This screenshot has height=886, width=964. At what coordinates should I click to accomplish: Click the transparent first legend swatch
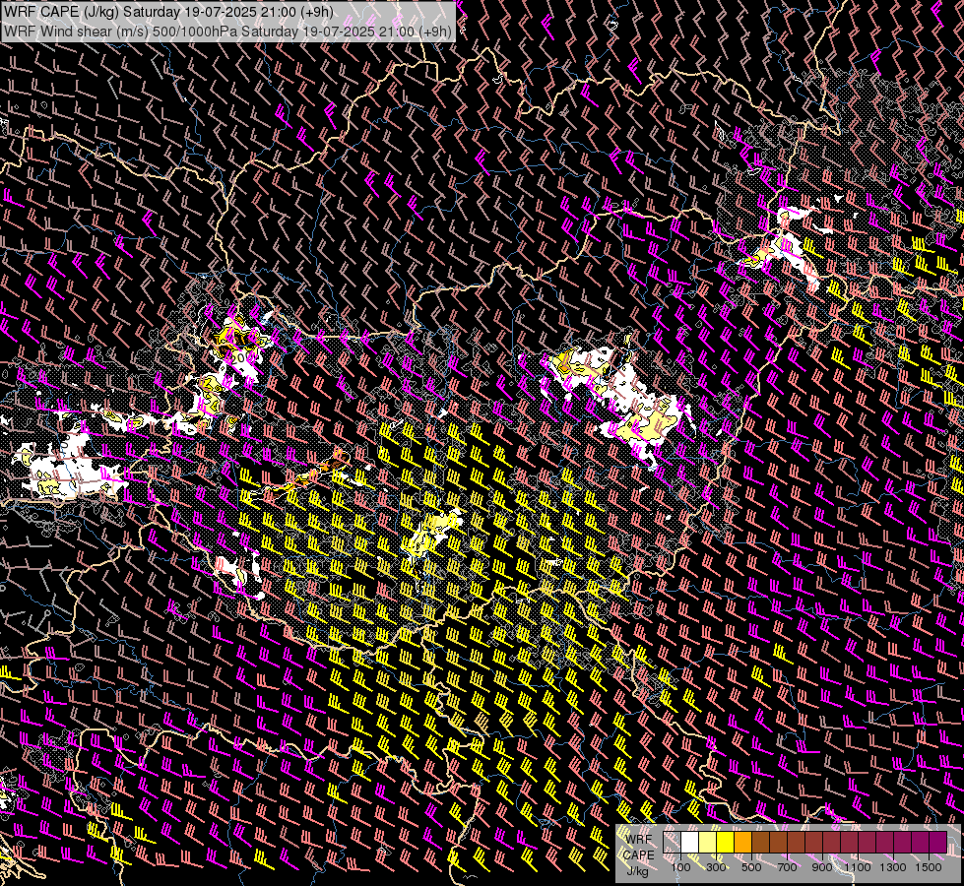click(672, 842)
